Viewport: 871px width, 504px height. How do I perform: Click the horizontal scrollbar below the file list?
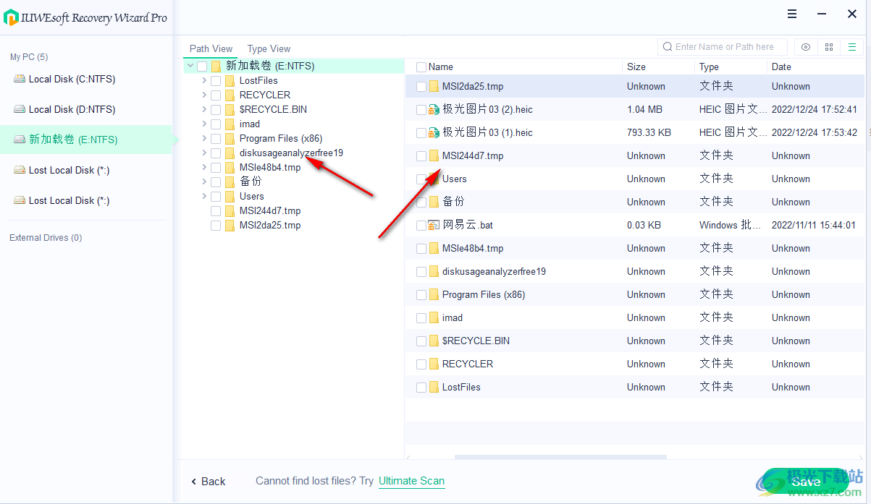click(560, 457)
